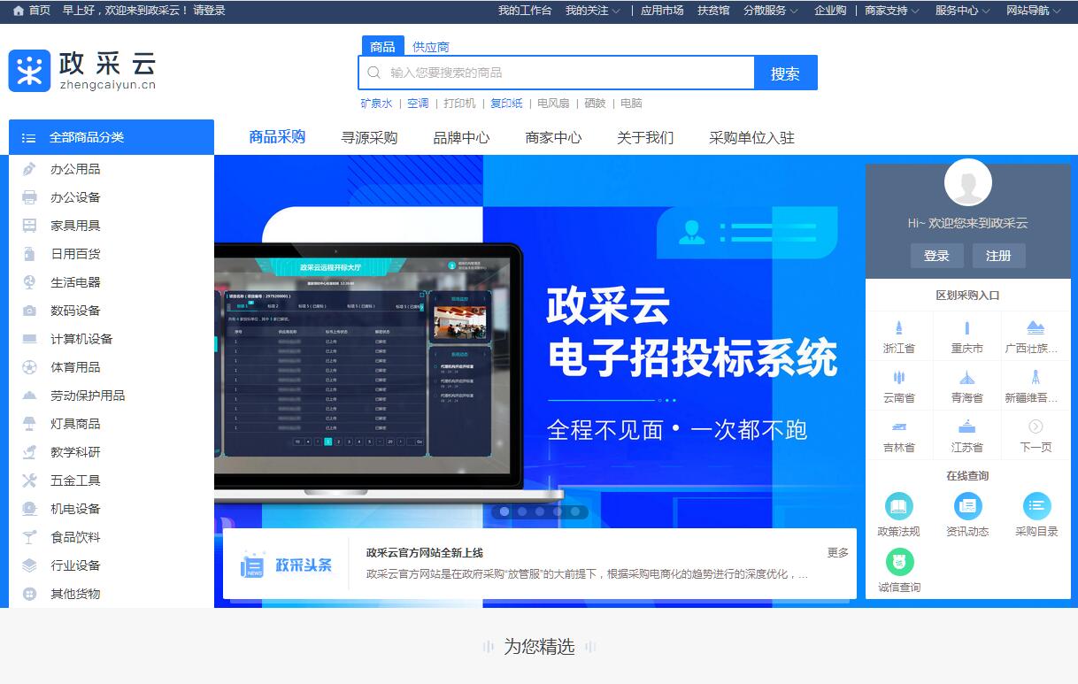Click the pen icon for 办公用品
This screenshot has height=684, width=1078.
[x=29, y=169]
